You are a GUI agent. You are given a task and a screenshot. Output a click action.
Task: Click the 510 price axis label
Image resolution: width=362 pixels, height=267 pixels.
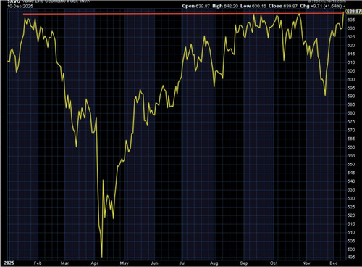351,233
